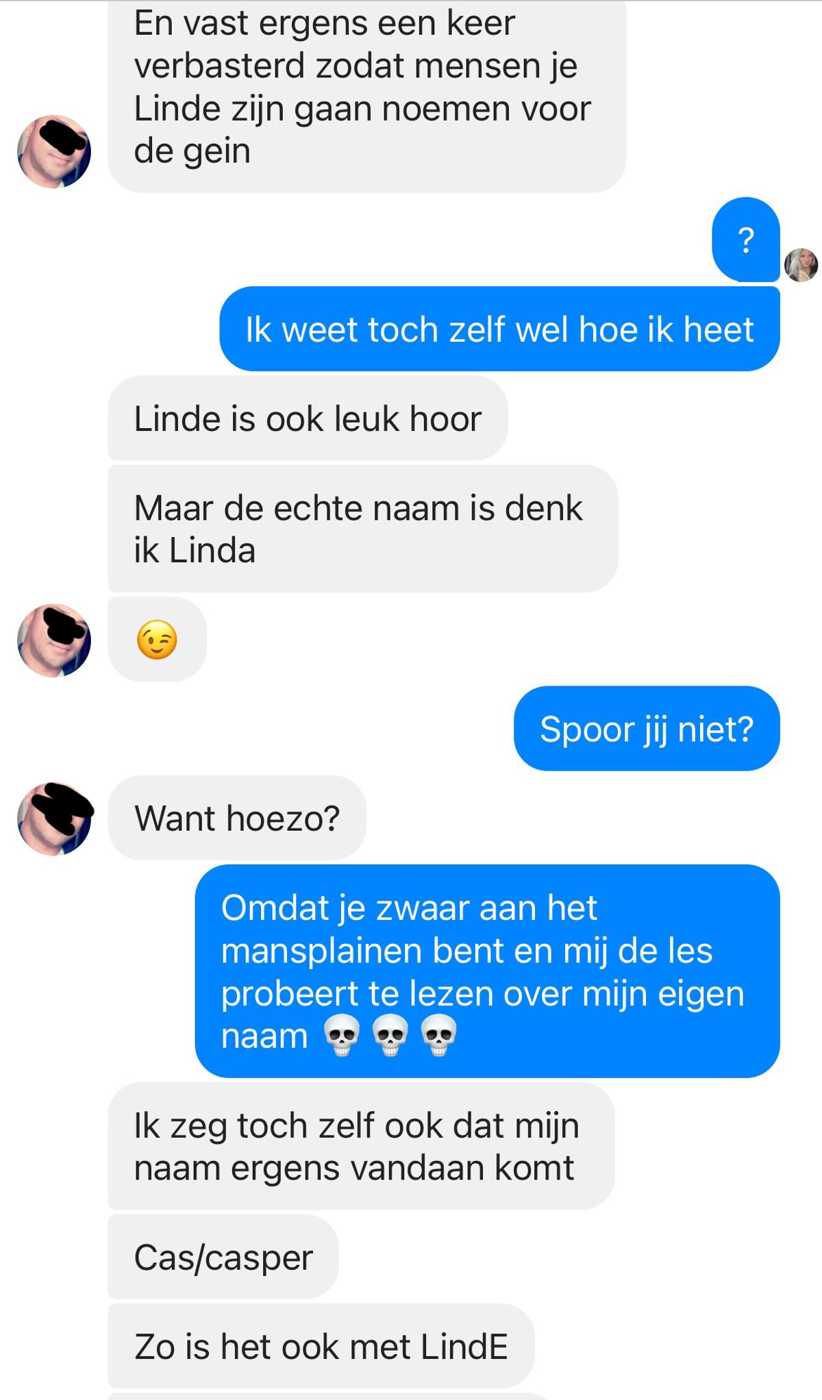Select the 'mansplainen' blue message bubble
The image size is (822, 1400).
[488, 971]
